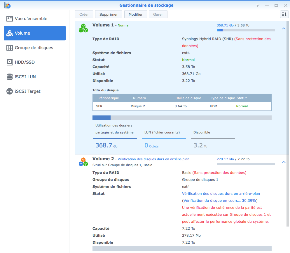Open the iSCSI LUN section
The height and width of the screenshot is (253, 290).
tap(25, 77)
